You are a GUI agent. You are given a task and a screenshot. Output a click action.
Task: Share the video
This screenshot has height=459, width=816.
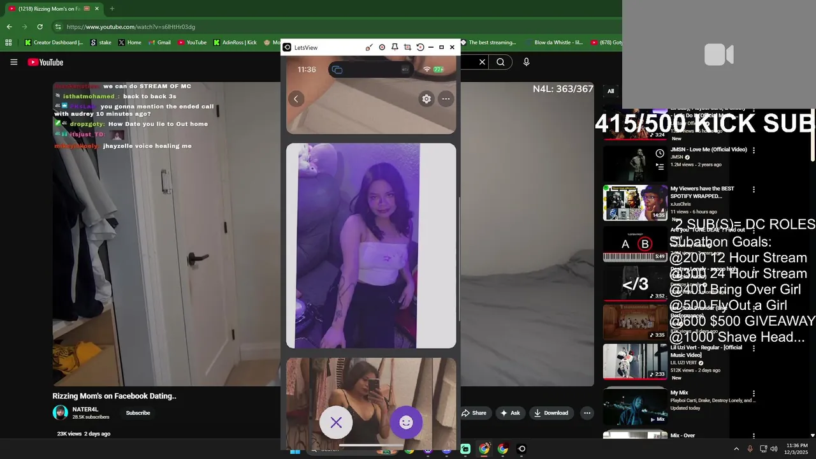pos(474,413)
